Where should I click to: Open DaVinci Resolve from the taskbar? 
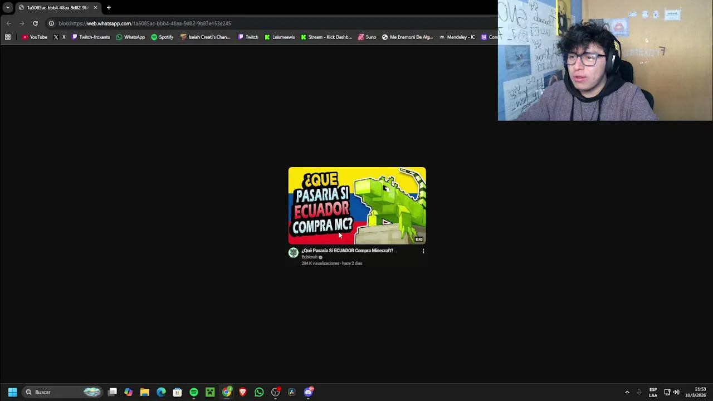click(291, 392)
